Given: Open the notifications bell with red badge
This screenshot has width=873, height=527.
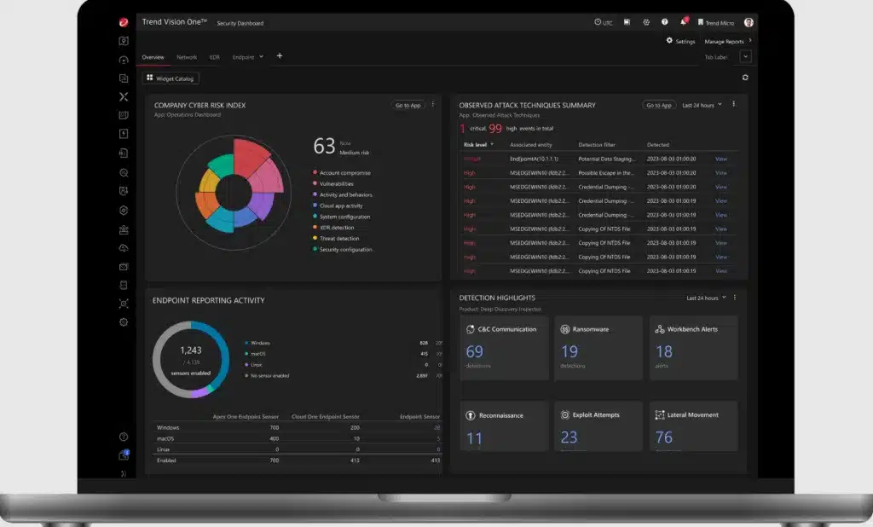Looking at the screenshot, I should coord(684,21).
